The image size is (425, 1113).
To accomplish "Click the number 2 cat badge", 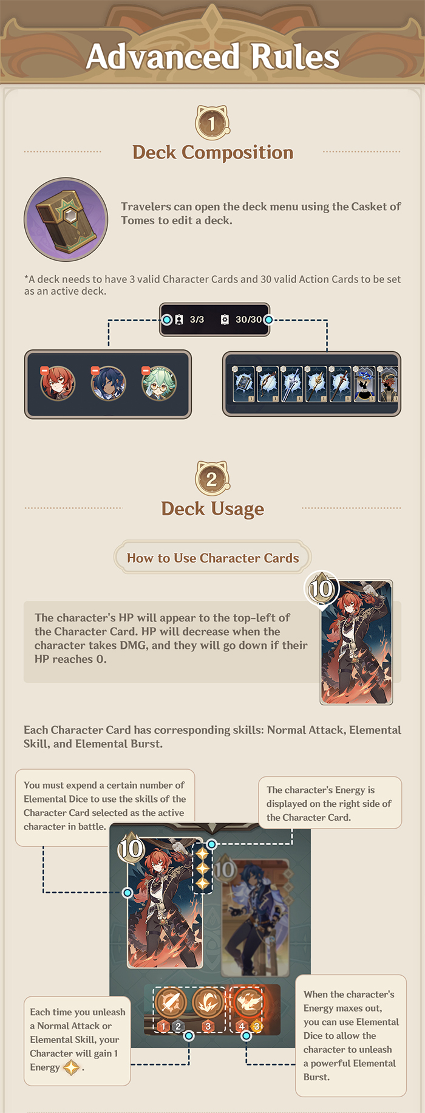I will [x=211, y=479].
